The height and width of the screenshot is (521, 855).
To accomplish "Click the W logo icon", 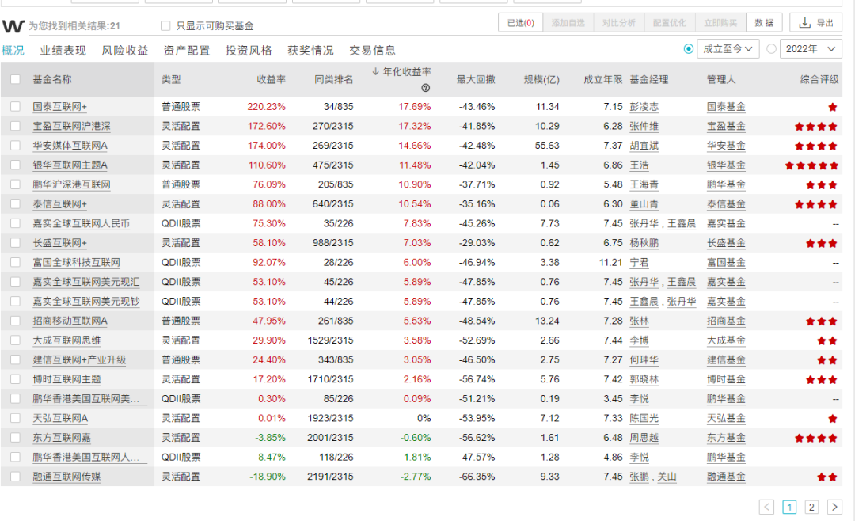I will coord(13,25).
